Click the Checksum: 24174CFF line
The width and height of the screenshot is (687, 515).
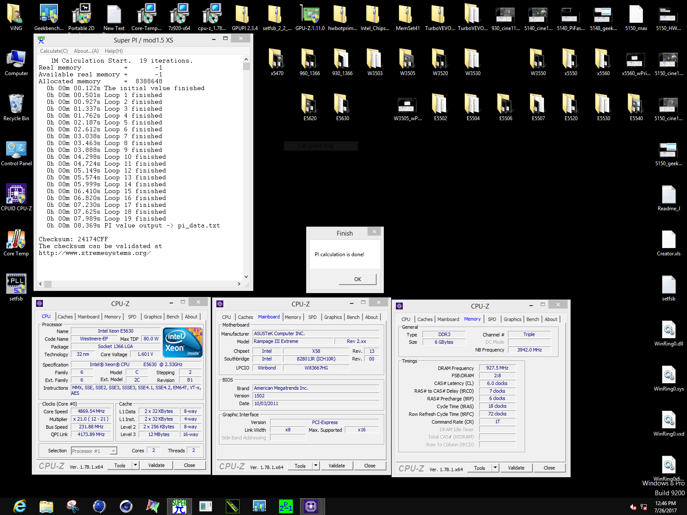(73, 239)
